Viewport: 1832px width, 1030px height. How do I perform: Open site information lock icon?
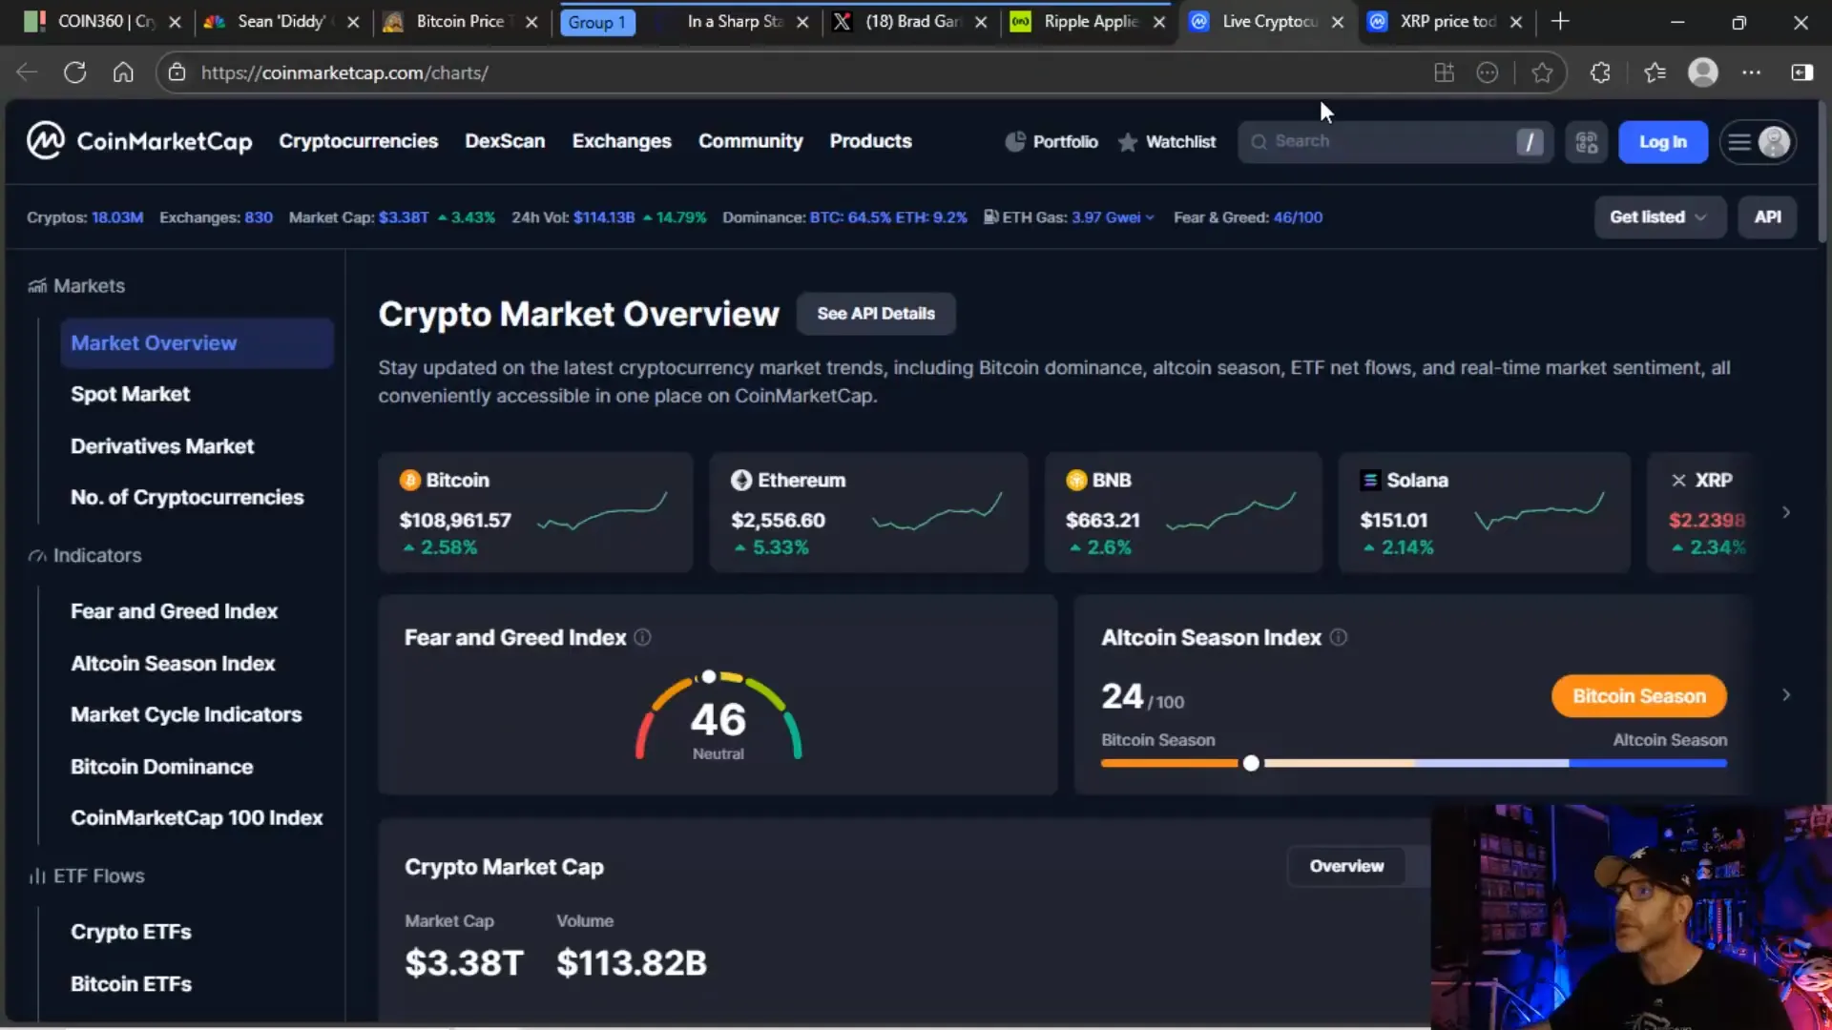coord(176,72)
